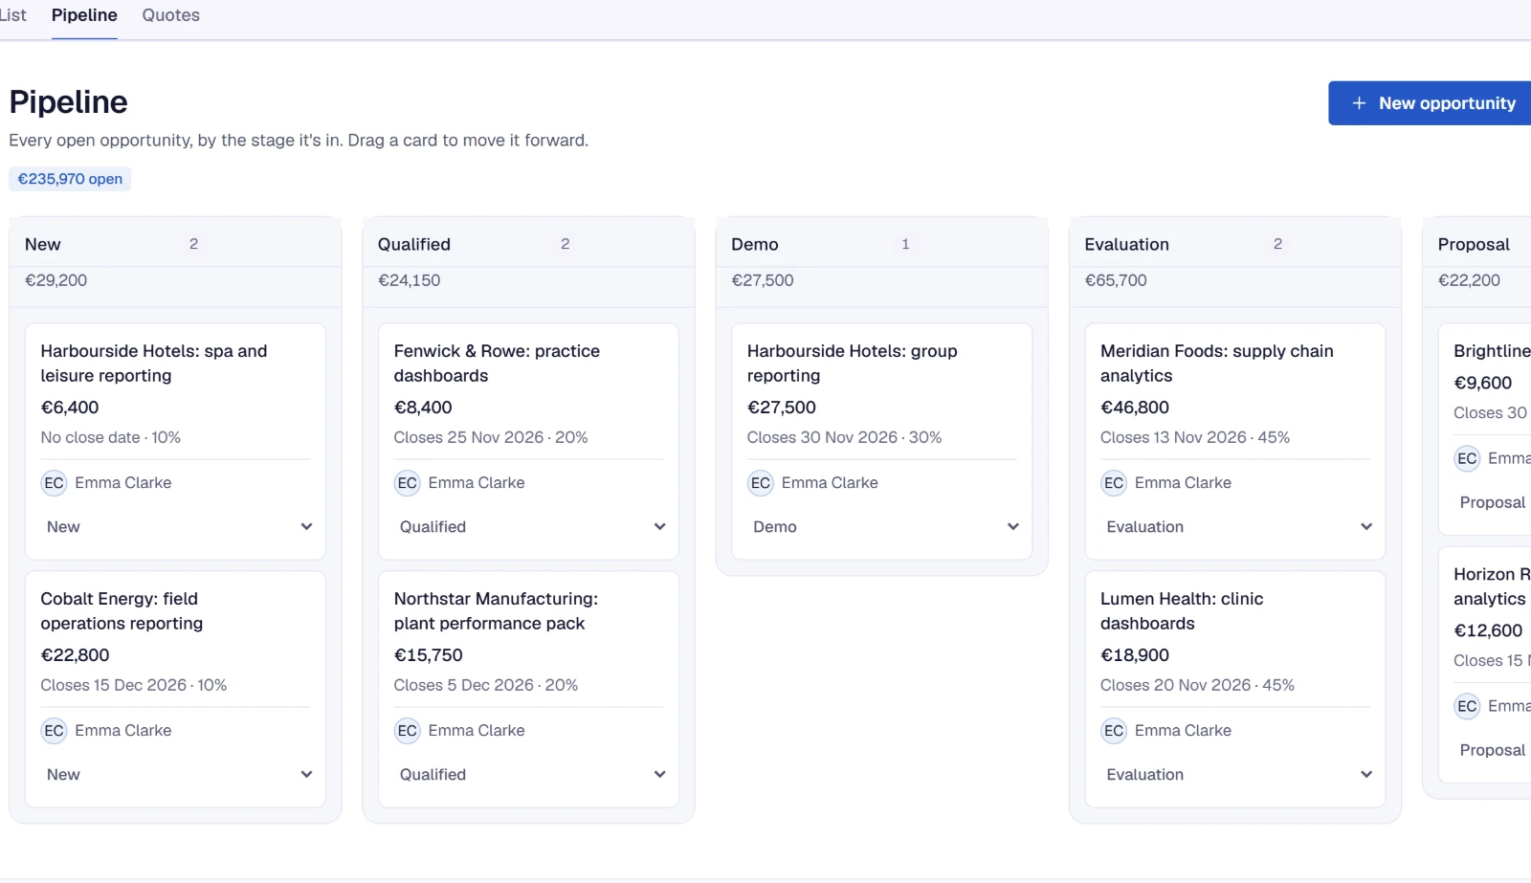The image size is (1531, 883).
Task: Select the Pipeline tab
Action: 84,15
